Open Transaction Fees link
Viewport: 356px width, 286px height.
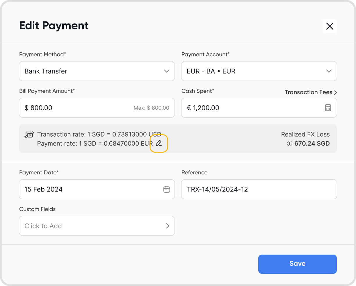[x=308, y=92]
